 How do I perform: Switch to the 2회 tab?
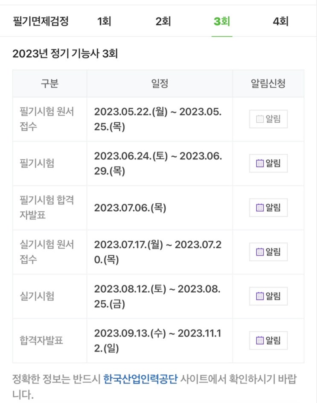(163, 21)
